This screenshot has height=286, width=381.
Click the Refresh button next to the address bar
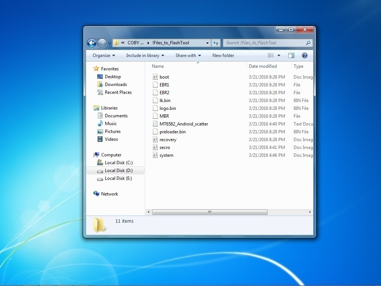216,43
